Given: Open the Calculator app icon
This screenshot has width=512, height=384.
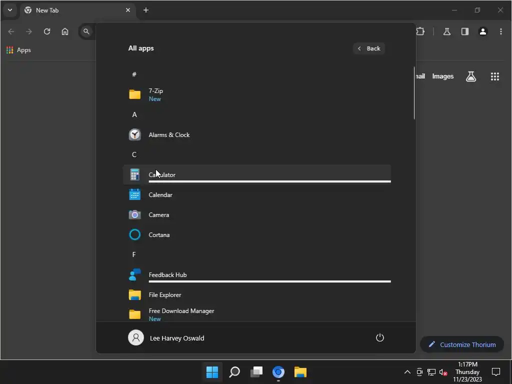Looking at the screenshot, I should [134, 174].
